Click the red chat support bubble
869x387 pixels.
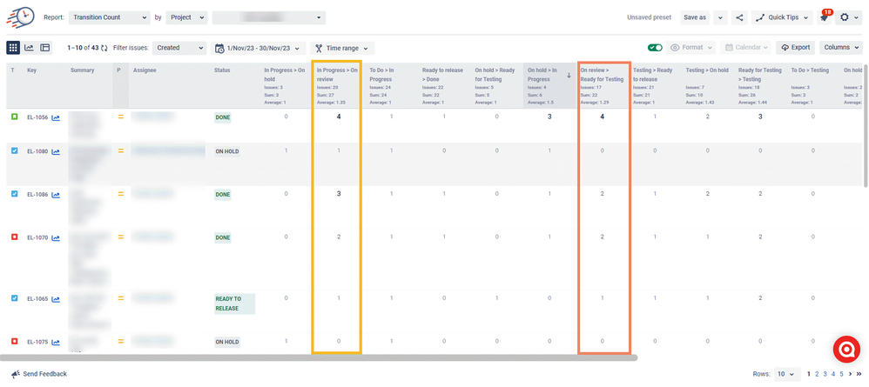(846, 348)
